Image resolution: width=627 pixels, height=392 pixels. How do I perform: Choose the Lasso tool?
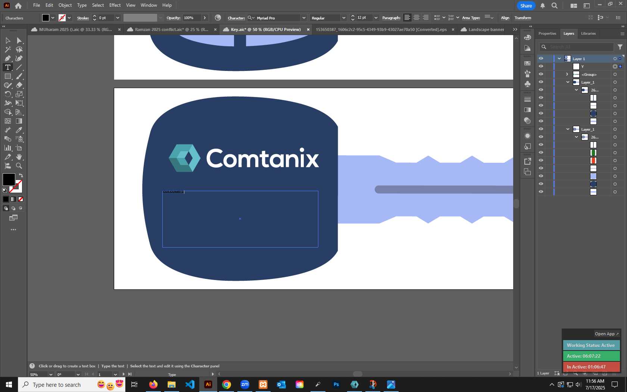coord(19,49)
